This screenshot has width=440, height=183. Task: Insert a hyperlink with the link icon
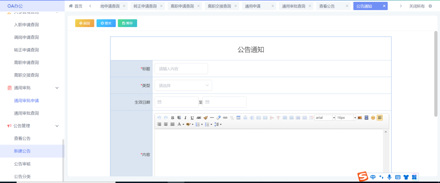(225, 118)
